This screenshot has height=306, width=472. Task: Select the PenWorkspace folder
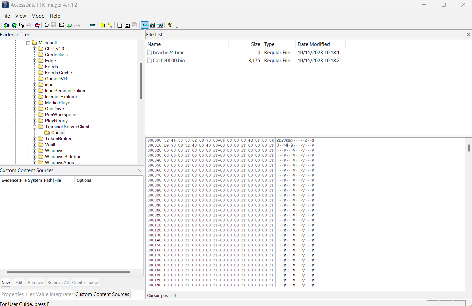pos(60,115)
